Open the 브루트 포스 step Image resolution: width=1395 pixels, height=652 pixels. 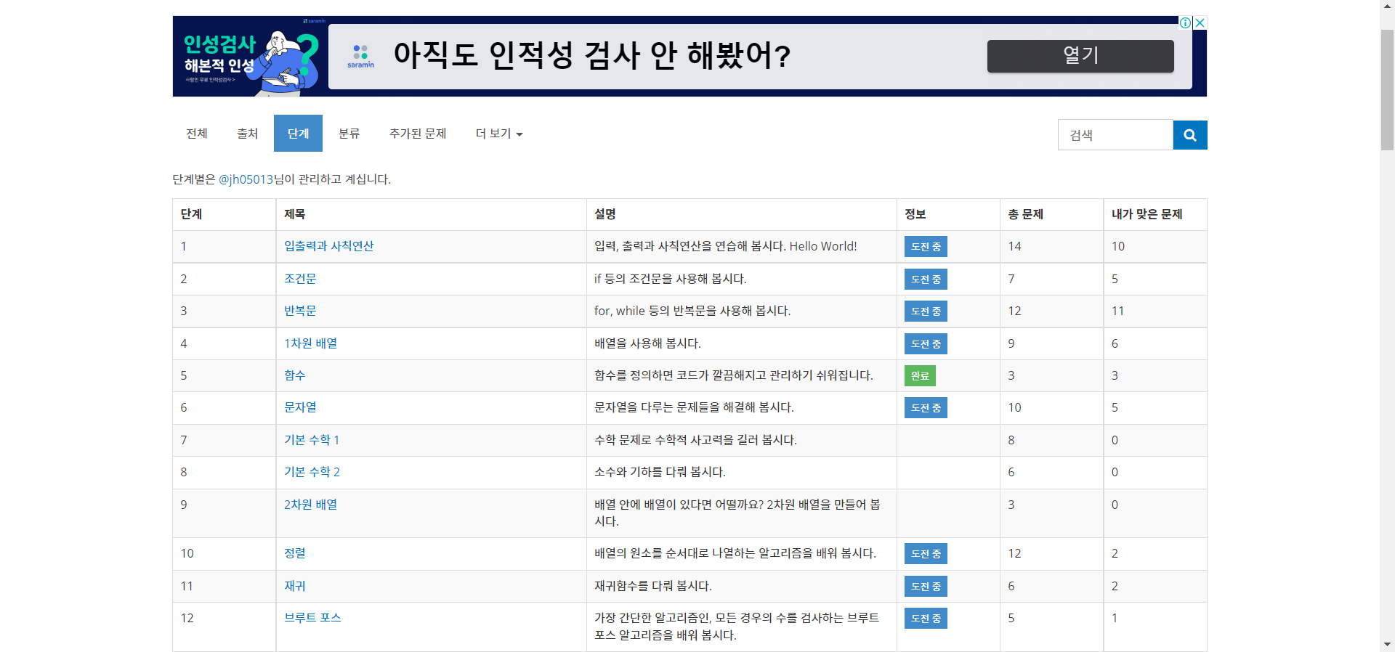click(312, 618)
